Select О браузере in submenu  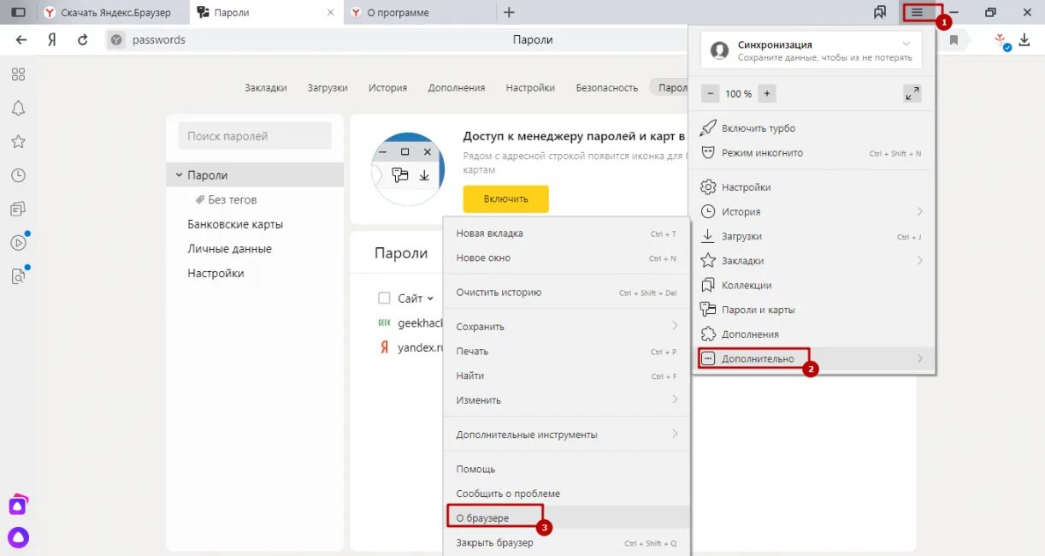click(x=566, y=518)
